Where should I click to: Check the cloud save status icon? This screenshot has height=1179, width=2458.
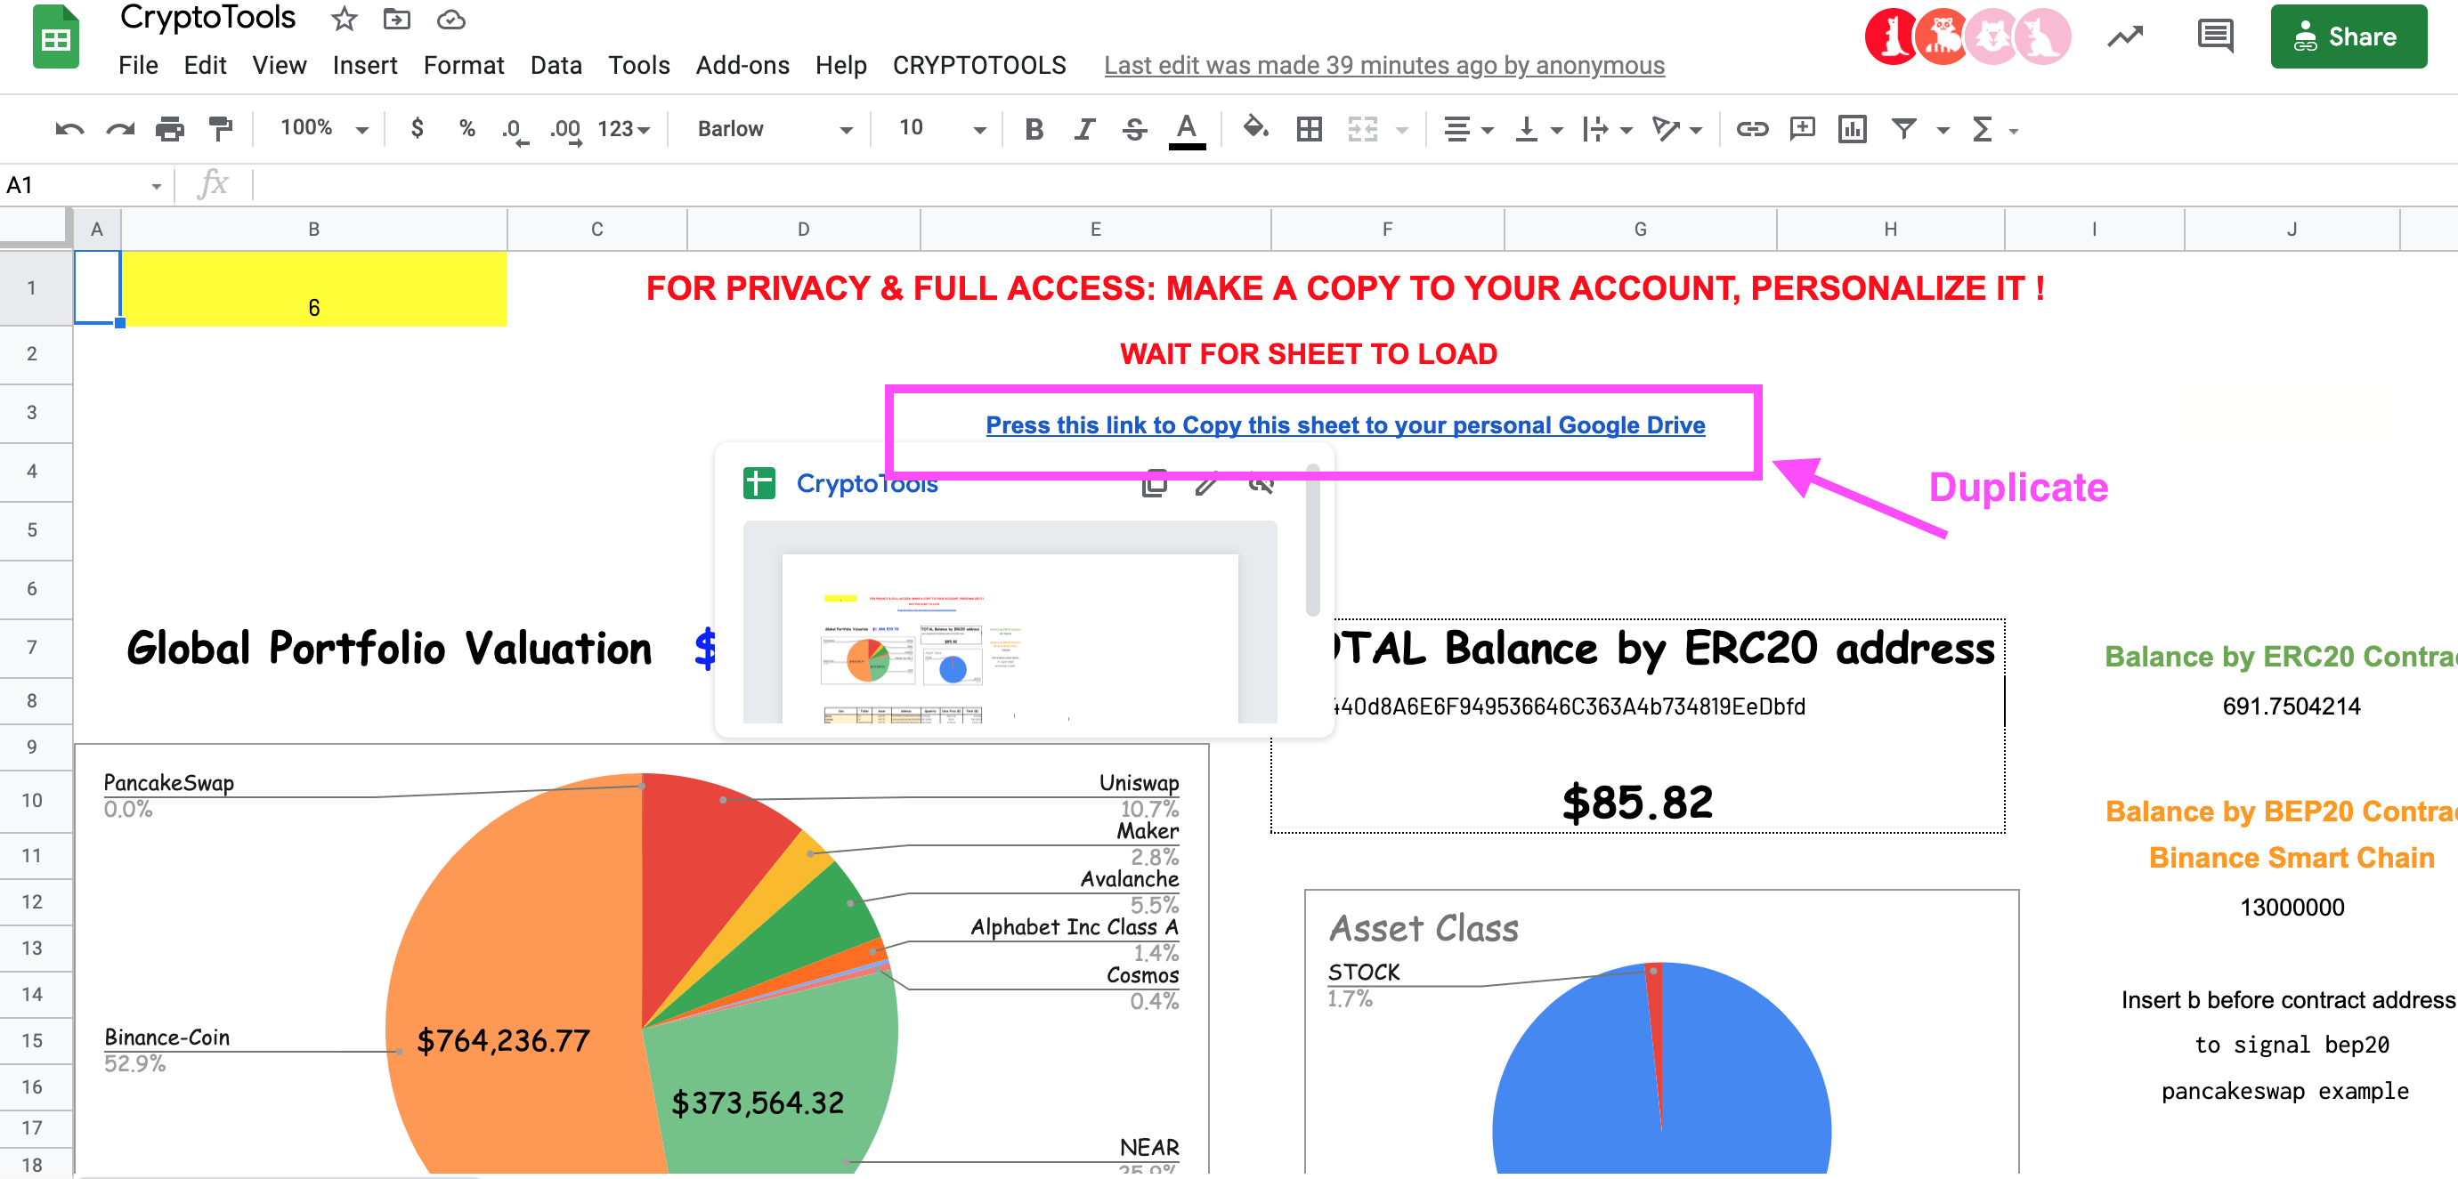tap(450, 19)
